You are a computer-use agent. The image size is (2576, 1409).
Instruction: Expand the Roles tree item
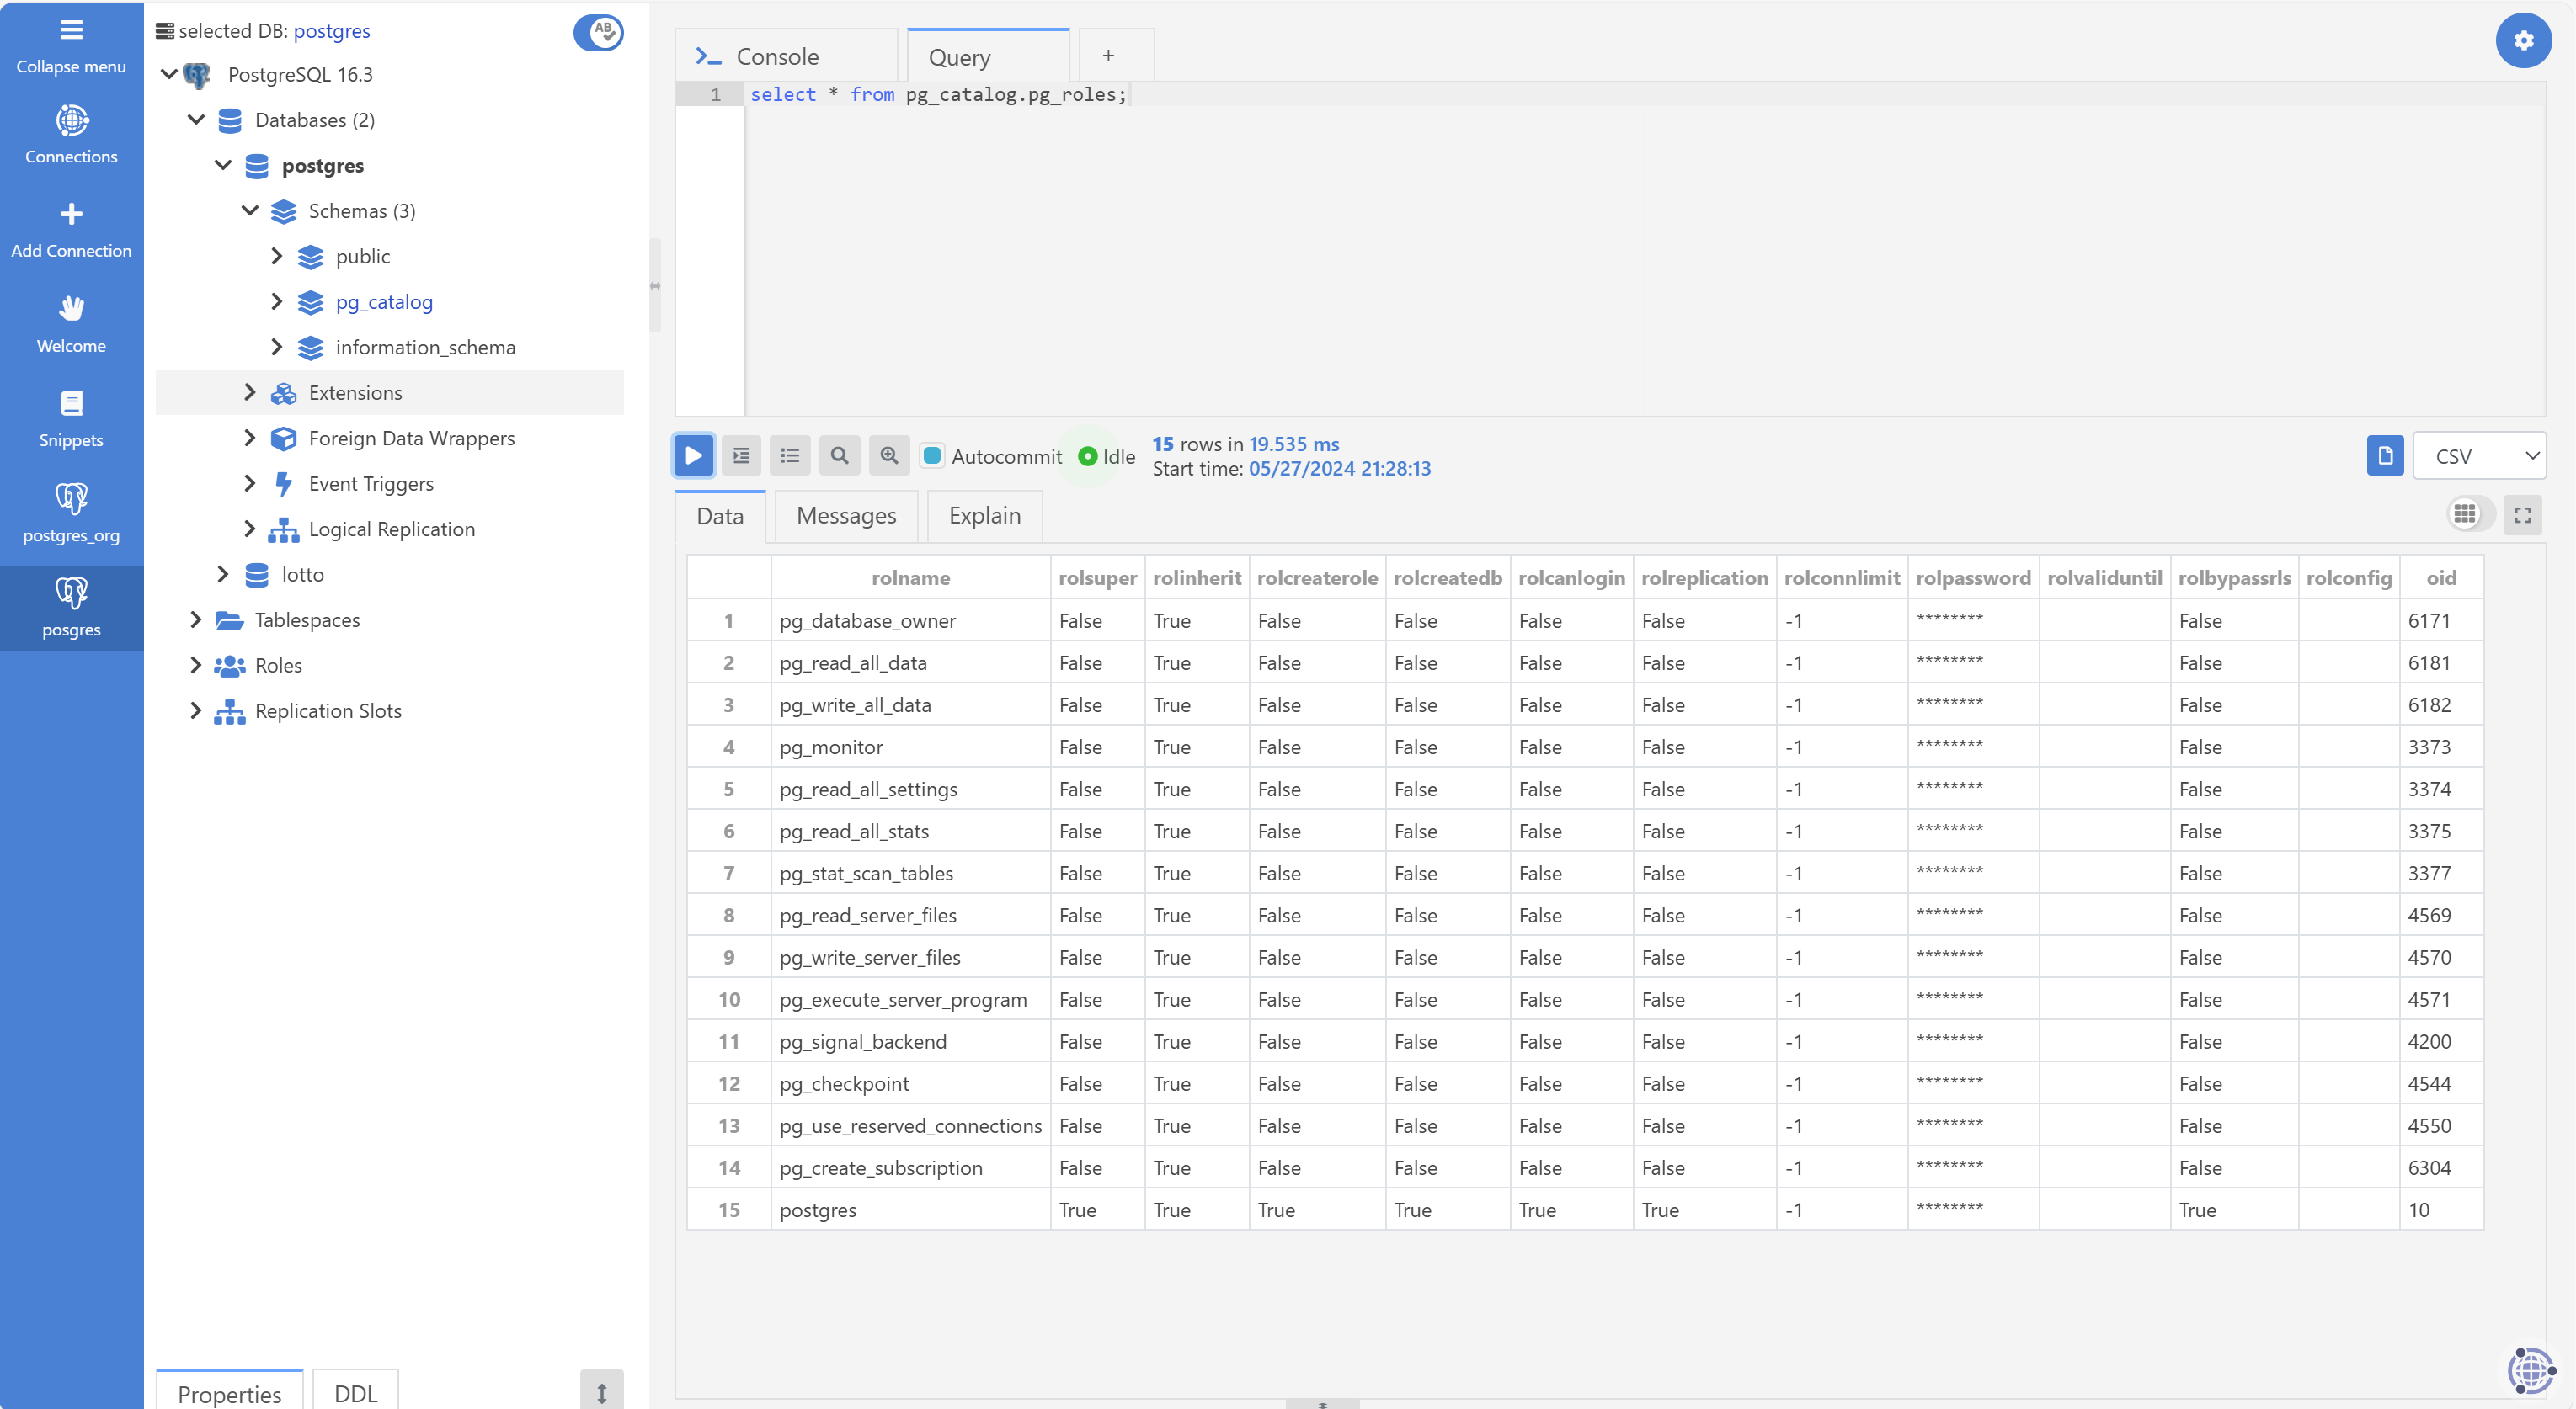click(x=196, y=665)
